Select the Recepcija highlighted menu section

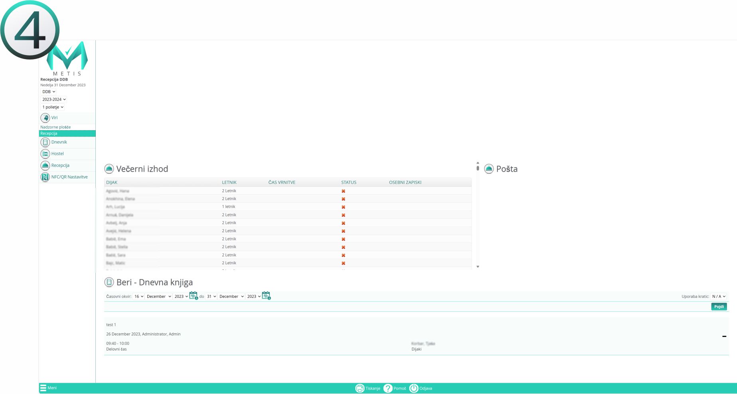pos(67,133)
